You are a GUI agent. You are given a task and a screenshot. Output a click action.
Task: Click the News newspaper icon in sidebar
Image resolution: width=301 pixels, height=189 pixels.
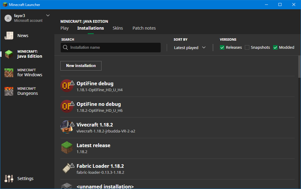pyautogui.click(x=9, y=36)
